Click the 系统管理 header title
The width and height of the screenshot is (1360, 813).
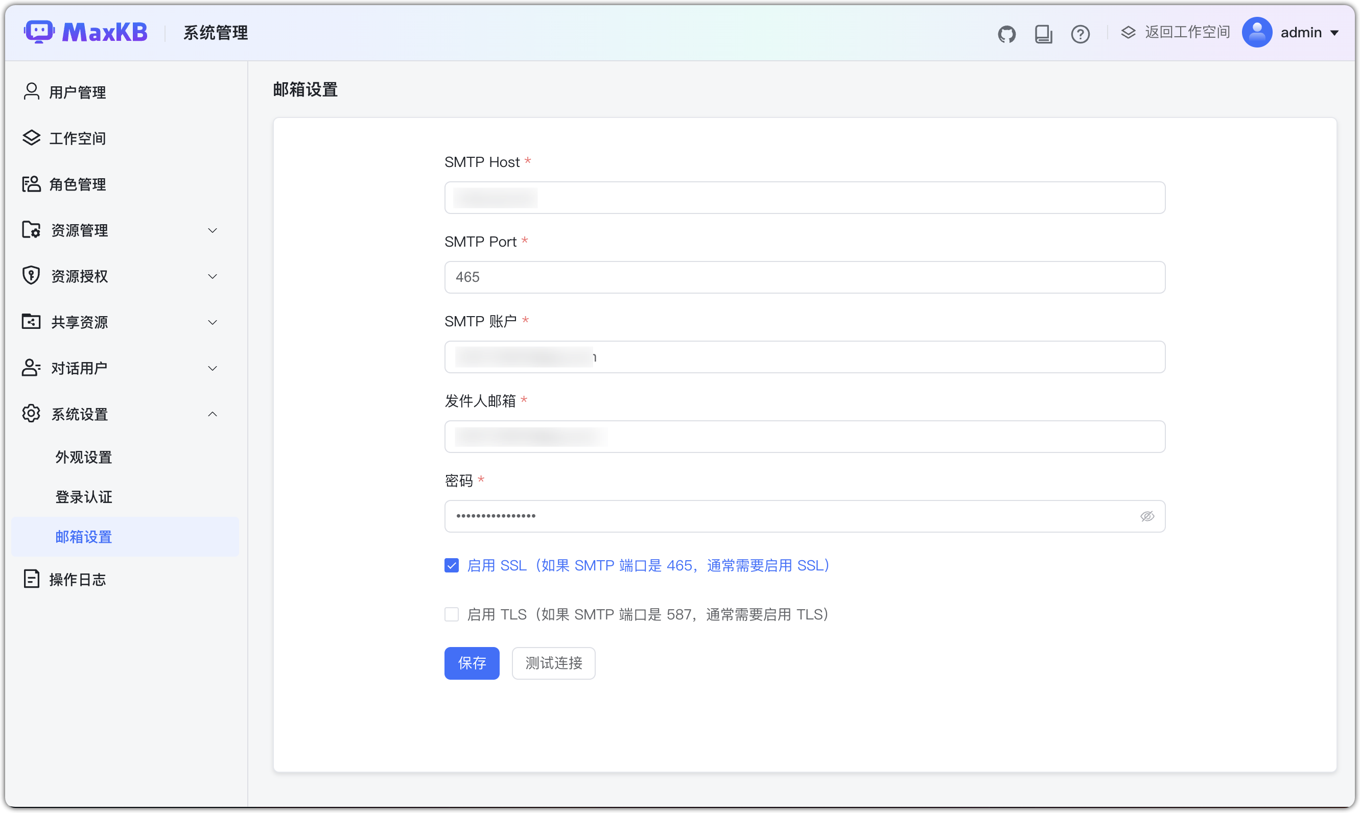216,33
